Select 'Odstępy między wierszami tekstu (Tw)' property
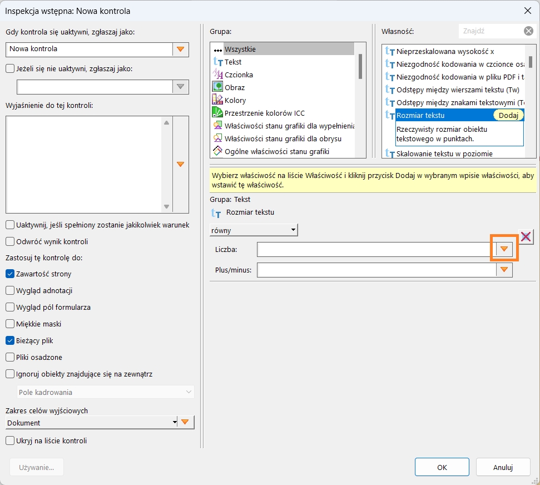 [458, 90]
